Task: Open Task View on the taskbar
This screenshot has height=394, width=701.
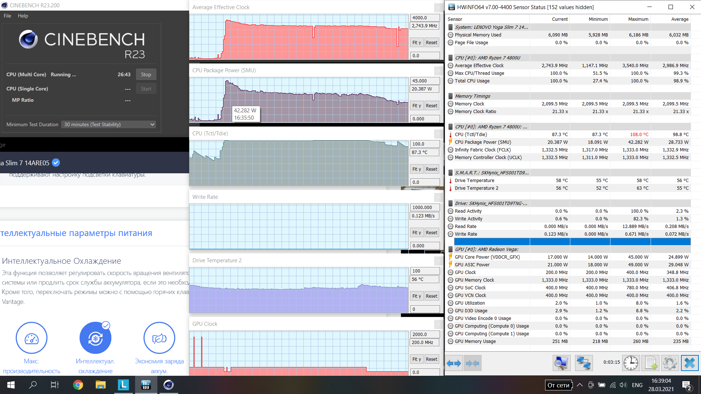Action: point(55,385)
